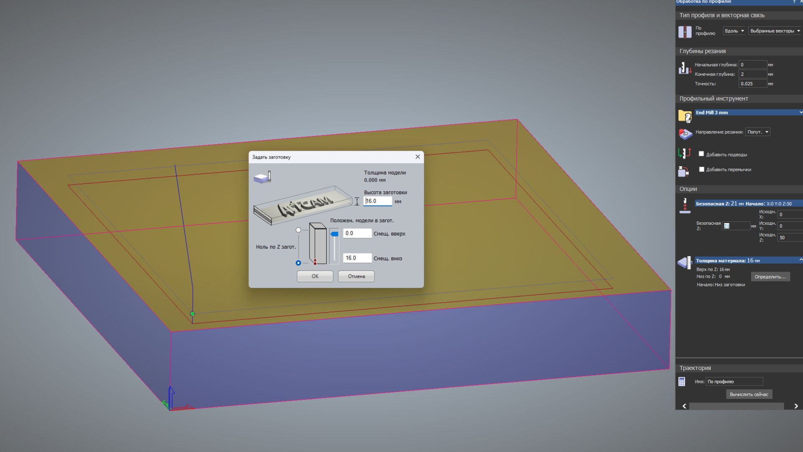Open cutting direction Попут. dropdown
Image resolution: width=803 pixels, height=452 pixels.
click(x=757, y=132)
